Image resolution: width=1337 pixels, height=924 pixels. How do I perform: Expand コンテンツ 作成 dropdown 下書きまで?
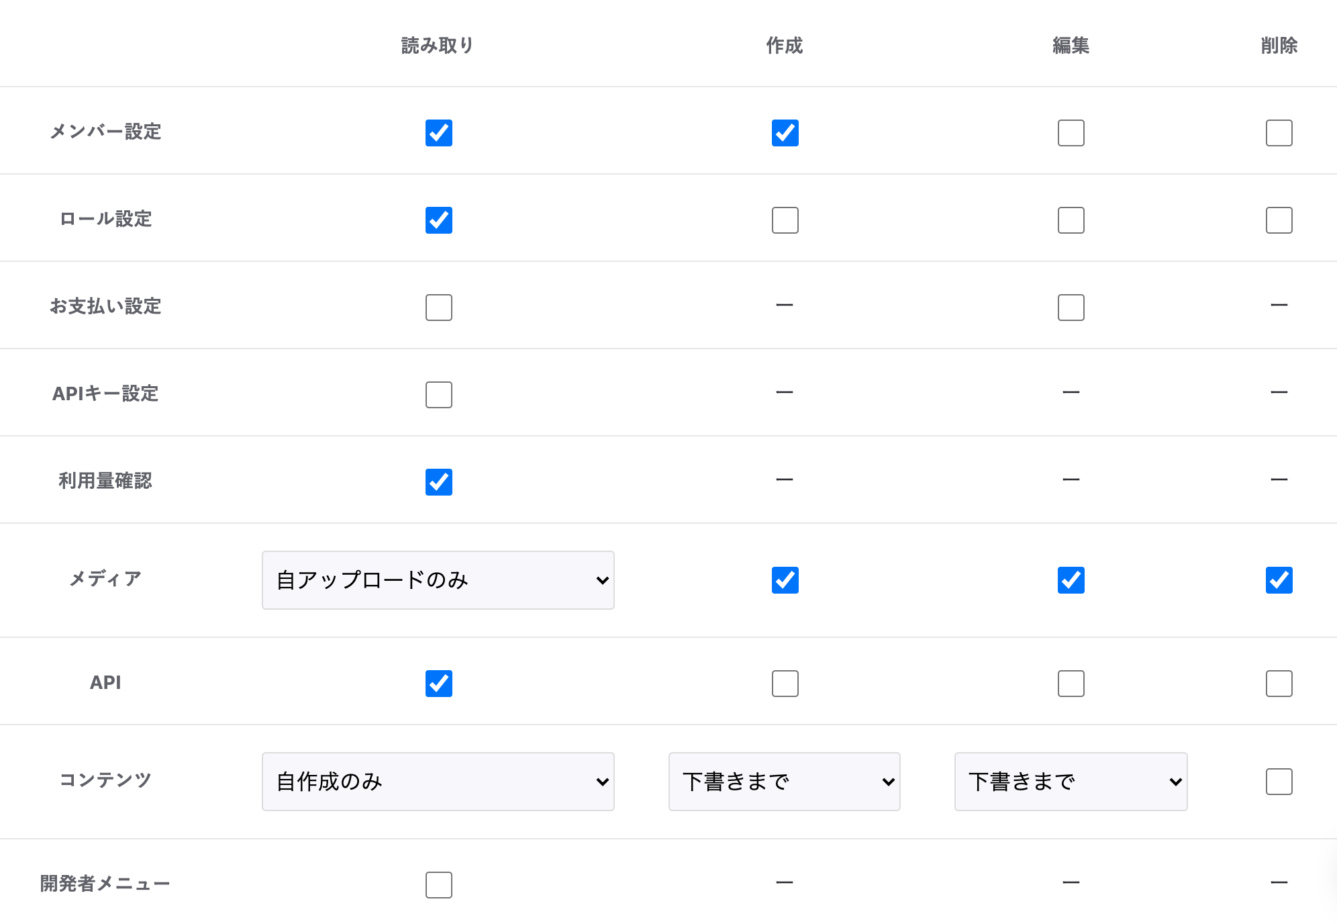[x=784, y=782]
